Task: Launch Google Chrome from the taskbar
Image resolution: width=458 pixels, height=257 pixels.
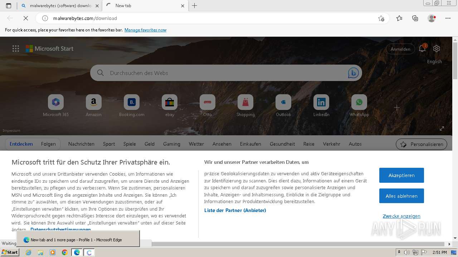Action: coord(65,252)
